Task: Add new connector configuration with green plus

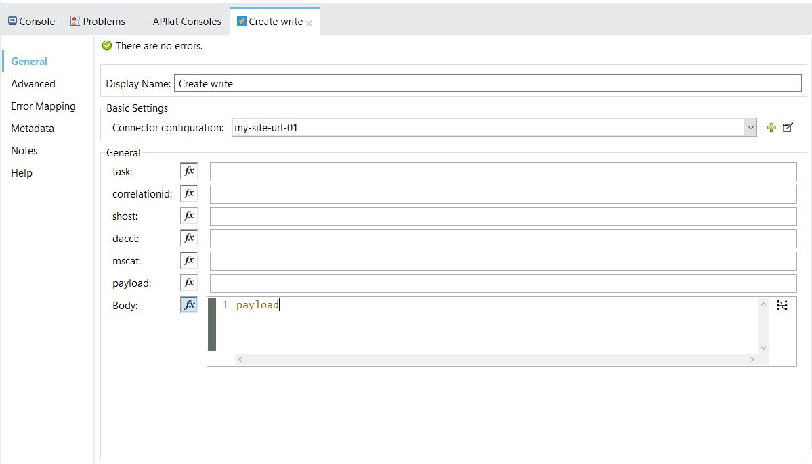Action: 771,127
